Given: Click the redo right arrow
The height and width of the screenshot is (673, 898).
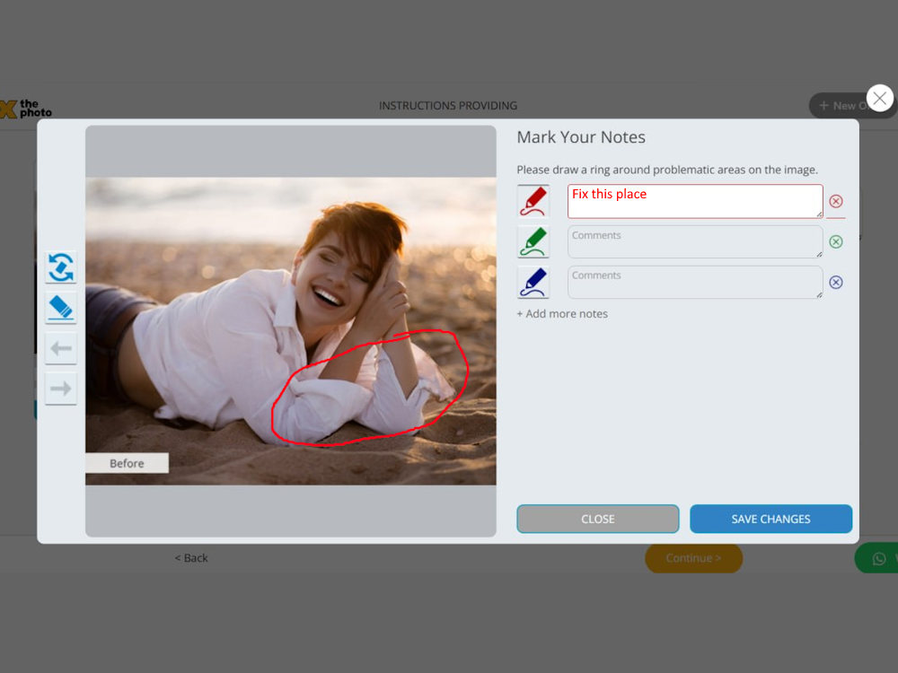Looking at the screenshot, I should tap(61, 389).
